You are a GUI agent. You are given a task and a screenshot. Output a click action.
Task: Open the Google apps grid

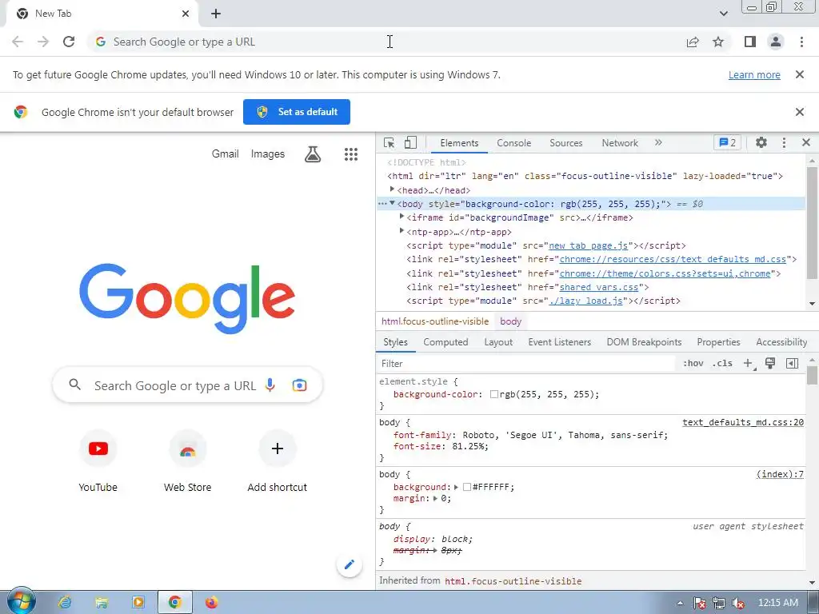pos(351,154)
